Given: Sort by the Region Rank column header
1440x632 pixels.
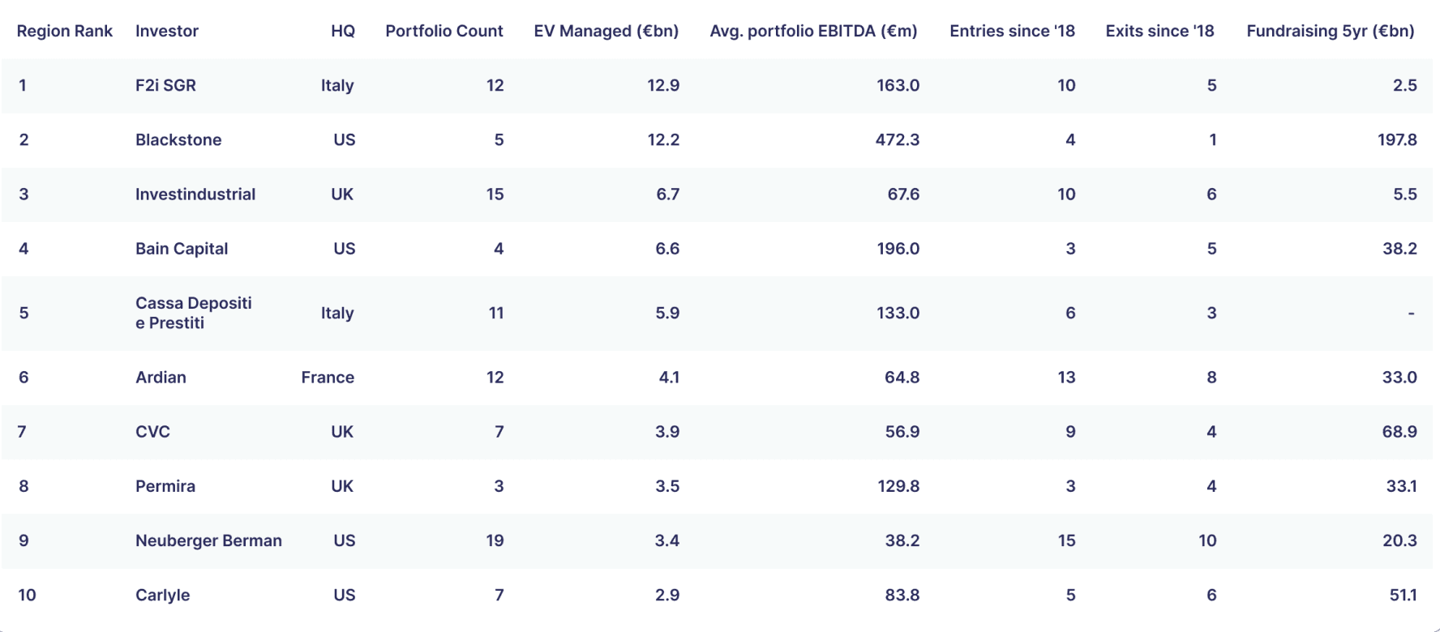Looking at the screenshot, I should 65,31.
